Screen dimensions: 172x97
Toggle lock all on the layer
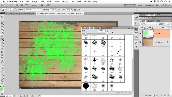(x=152, y=28)
